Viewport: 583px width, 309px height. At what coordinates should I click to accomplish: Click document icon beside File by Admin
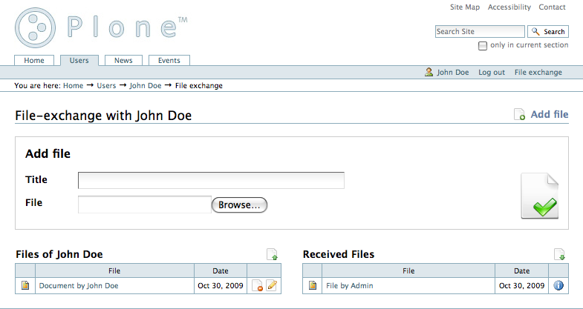[313, 286]
